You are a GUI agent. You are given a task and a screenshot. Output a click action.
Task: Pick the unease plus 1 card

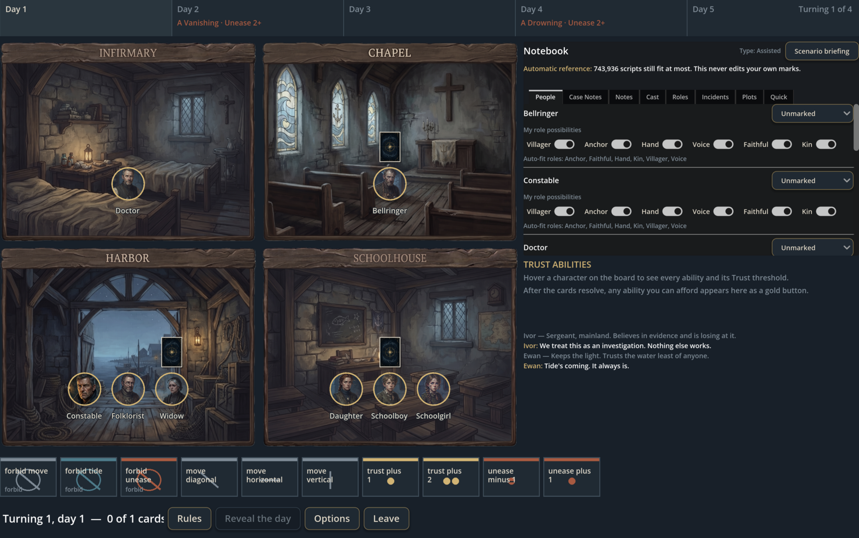click(572, 477)
